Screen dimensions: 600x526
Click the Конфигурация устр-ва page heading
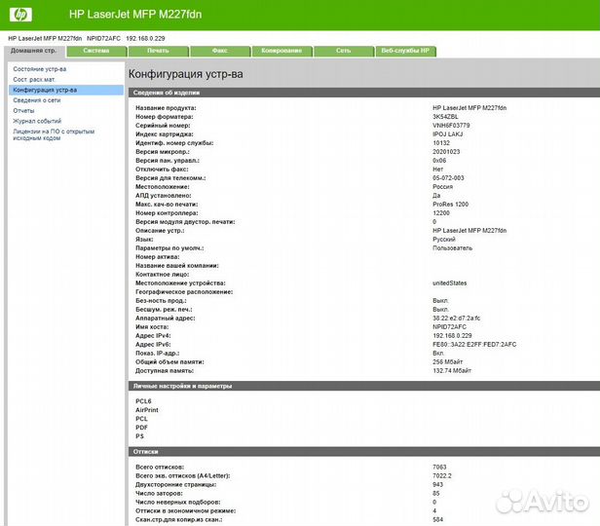click(x=186, y=74)
